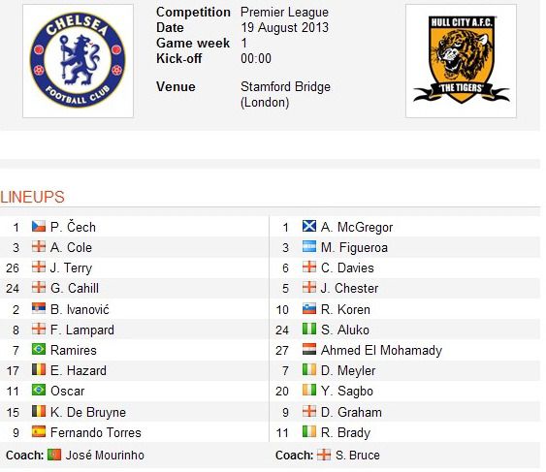Click the Portugal flag beside José Mourinho
This screenshot has width=546, height=472.
point(54,455)
